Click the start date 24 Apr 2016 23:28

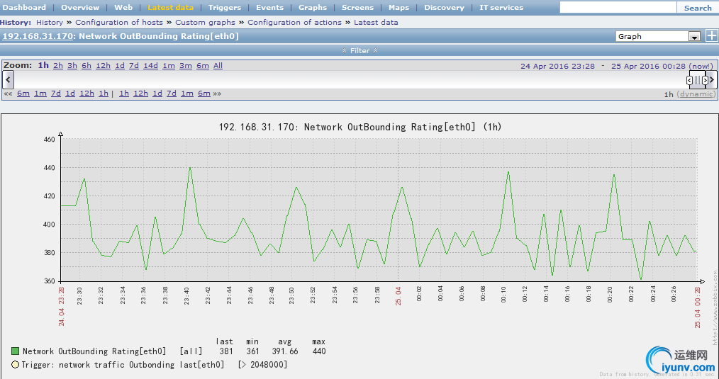click(557, 66)
